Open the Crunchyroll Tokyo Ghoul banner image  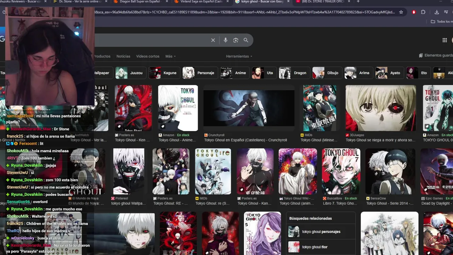(249, 108)
